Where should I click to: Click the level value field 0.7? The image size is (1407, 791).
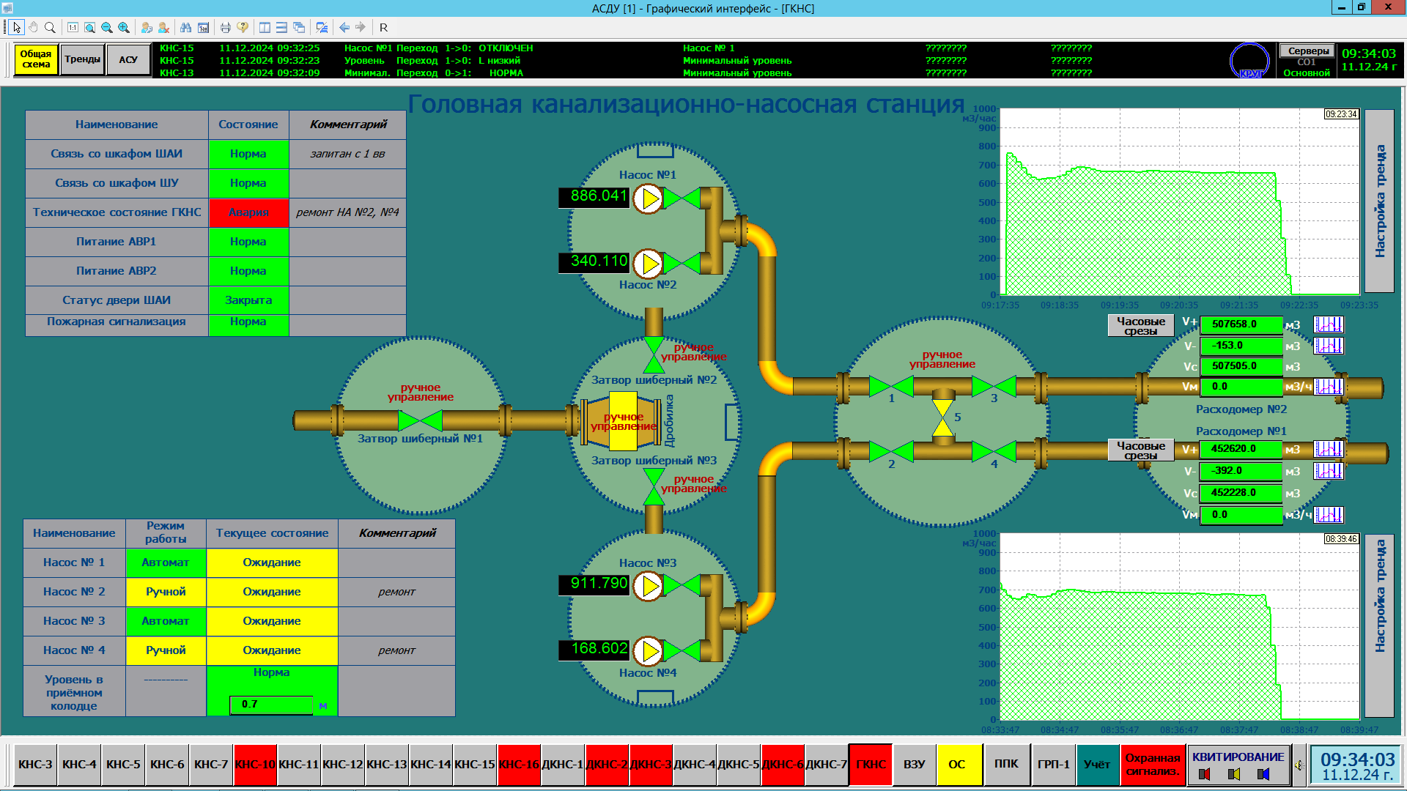[271, 704]
